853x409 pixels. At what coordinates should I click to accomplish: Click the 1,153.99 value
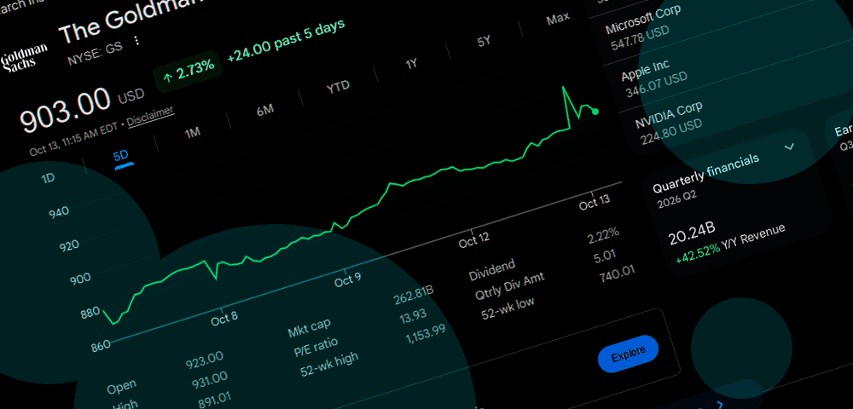(426, 335)
